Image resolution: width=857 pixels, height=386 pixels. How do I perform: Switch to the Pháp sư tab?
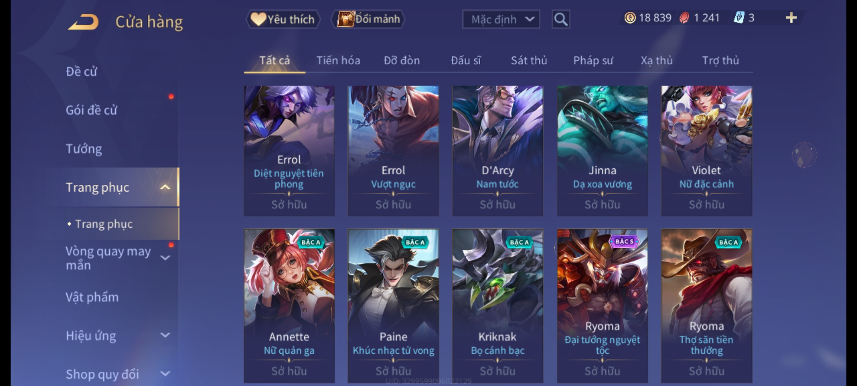(593, 60)
